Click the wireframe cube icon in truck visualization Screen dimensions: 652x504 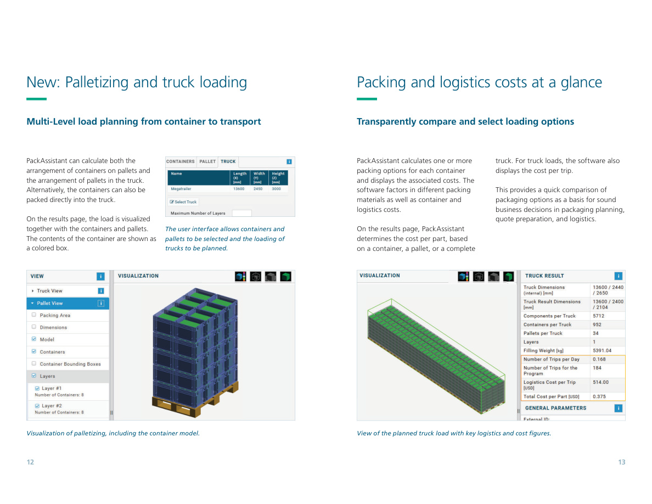tap(479, 277)
